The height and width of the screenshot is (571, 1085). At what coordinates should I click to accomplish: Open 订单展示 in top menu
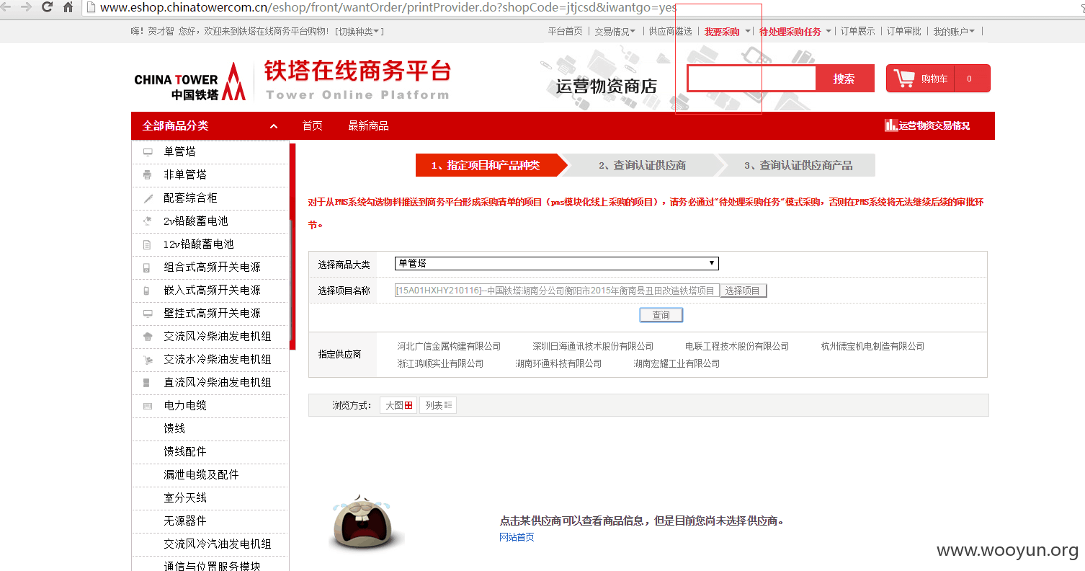857,32
